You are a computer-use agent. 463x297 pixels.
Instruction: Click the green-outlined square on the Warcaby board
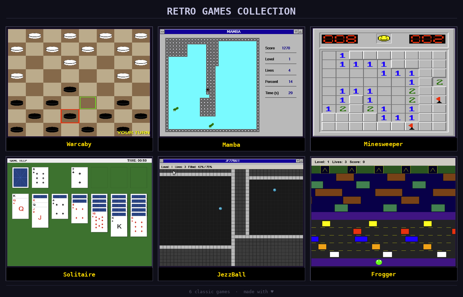pos(88,103)
